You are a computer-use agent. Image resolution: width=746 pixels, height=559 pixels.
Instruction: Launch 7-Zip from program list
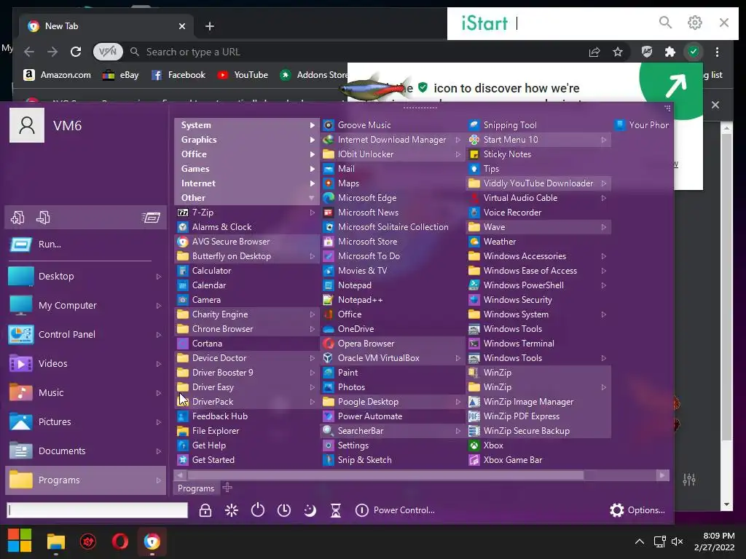click(247, 213)
